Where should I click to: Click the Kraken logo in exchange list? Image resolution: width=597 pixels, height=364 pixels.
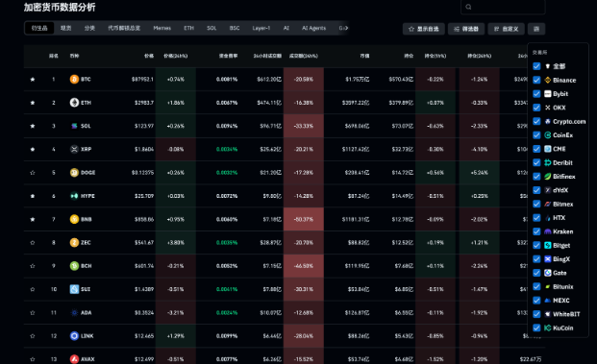548,231
